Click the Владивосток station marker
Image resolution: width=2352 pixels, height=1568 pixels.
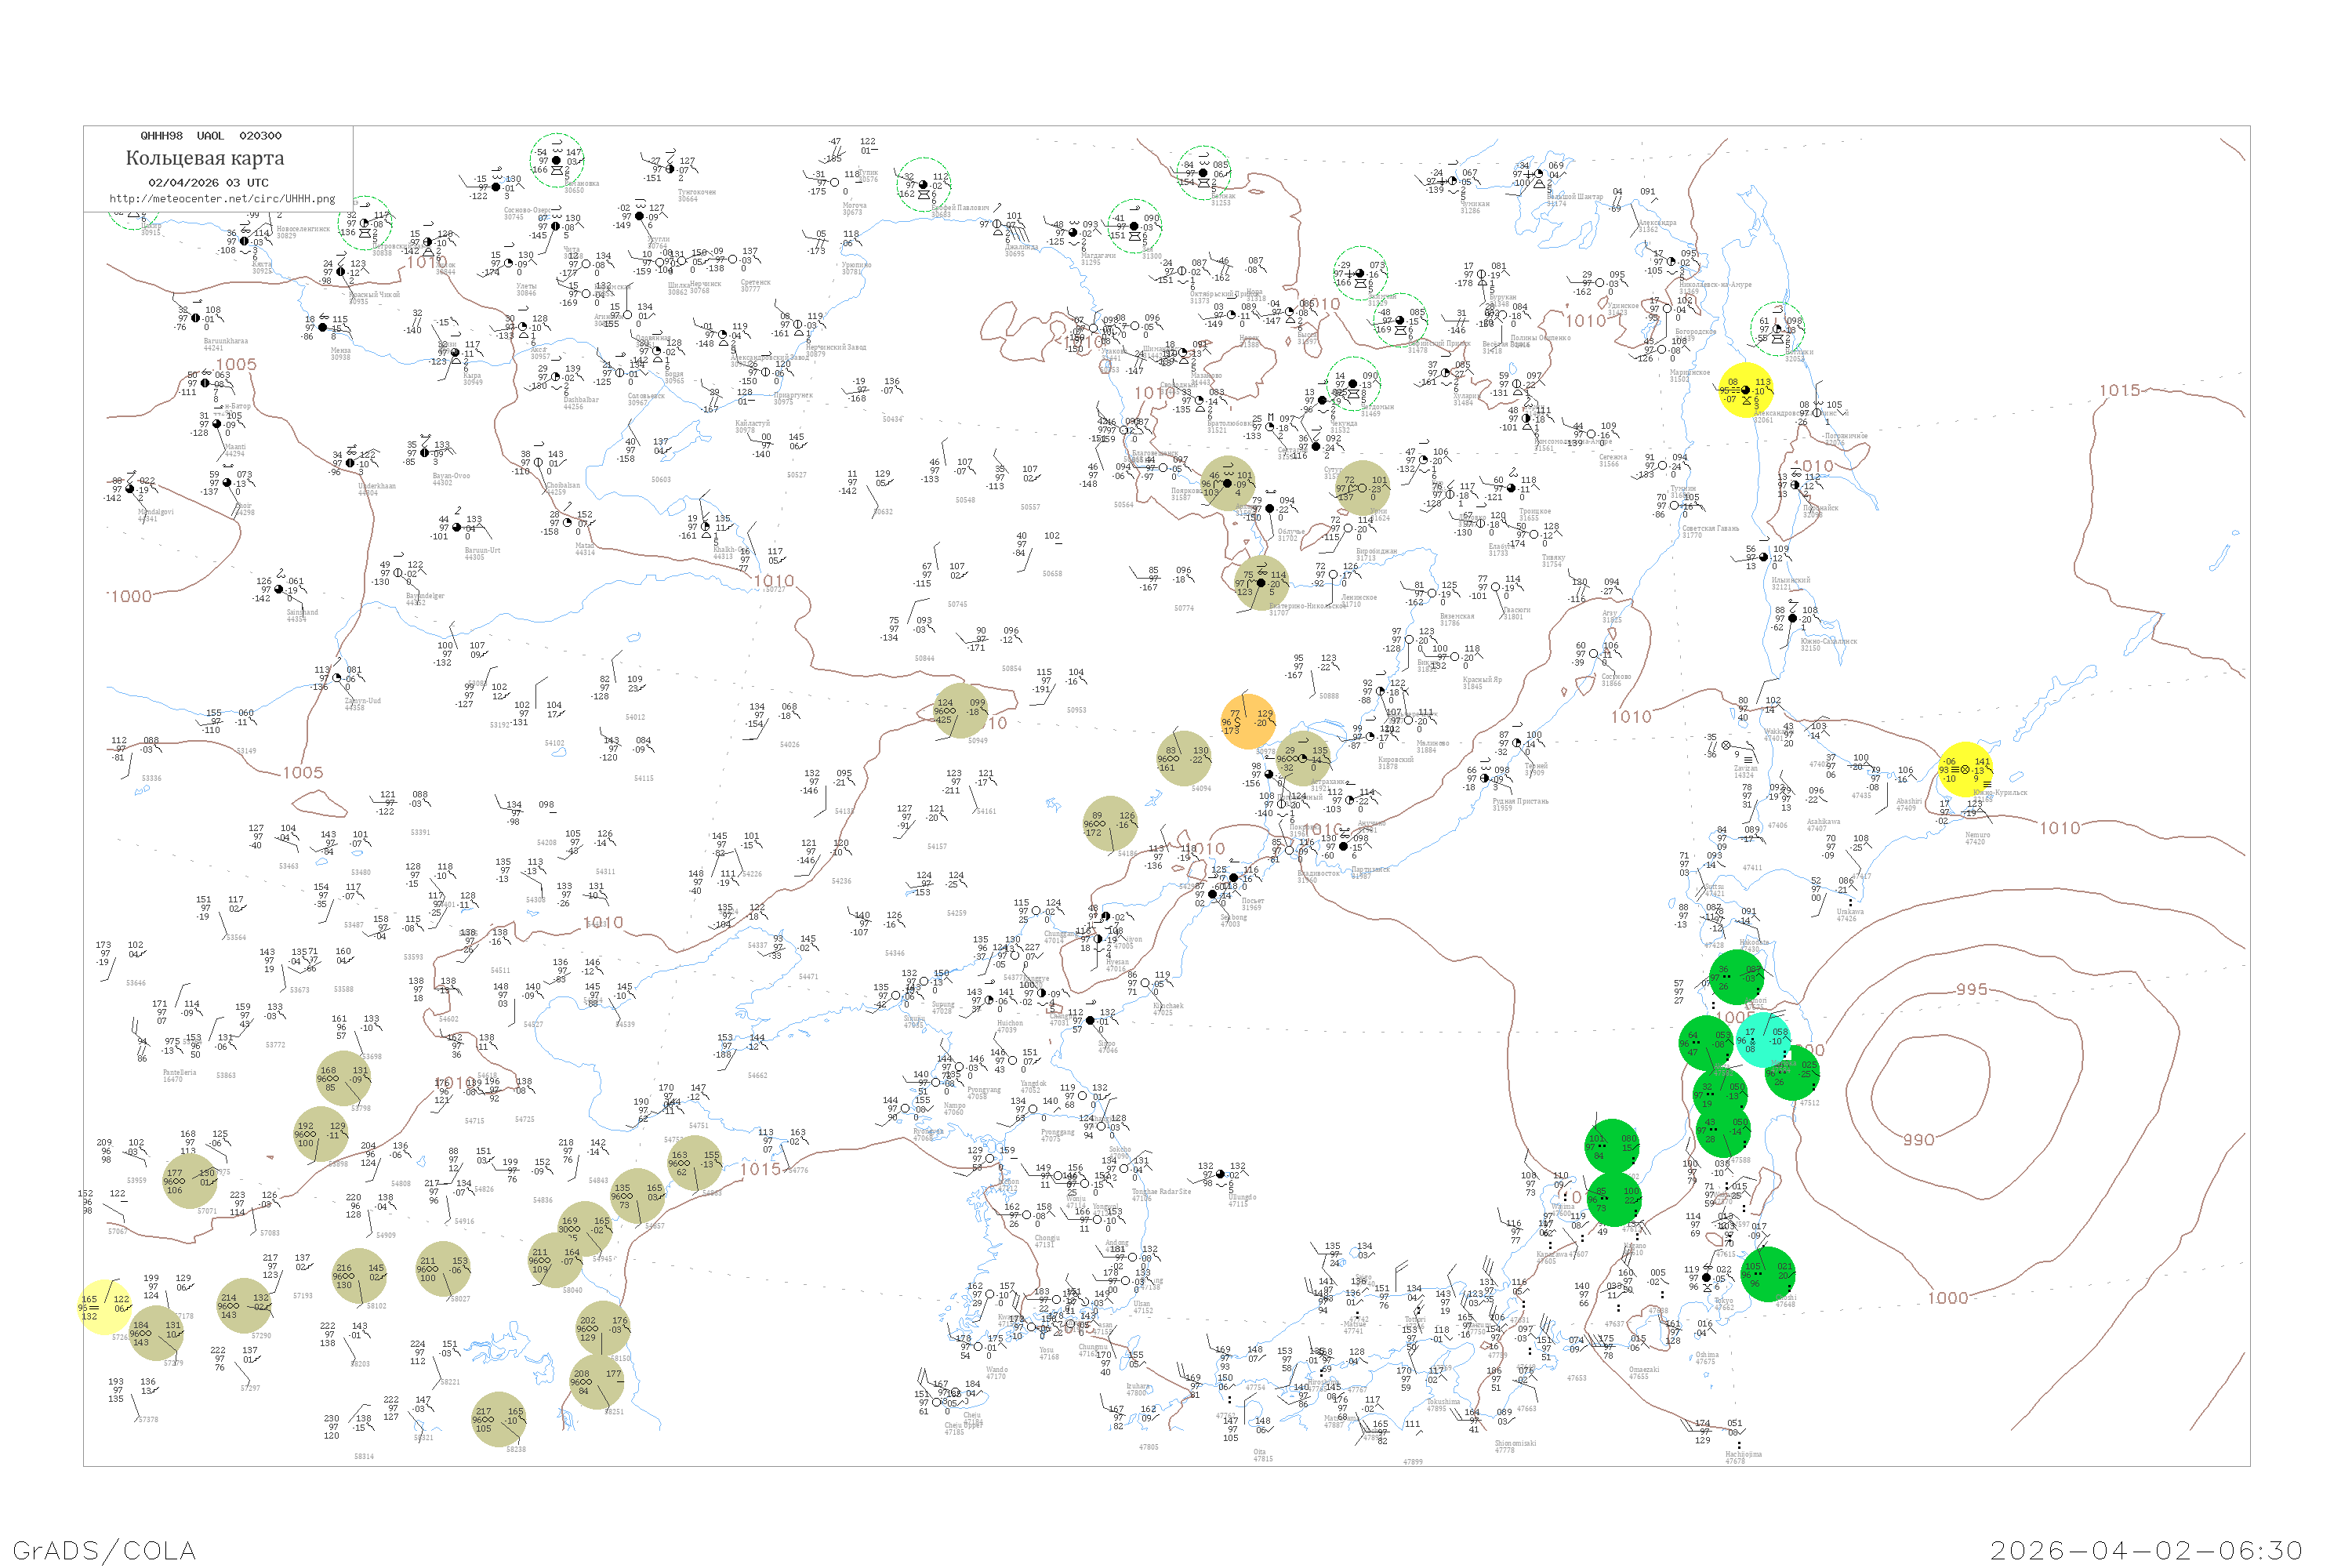tap(1290, 851)
